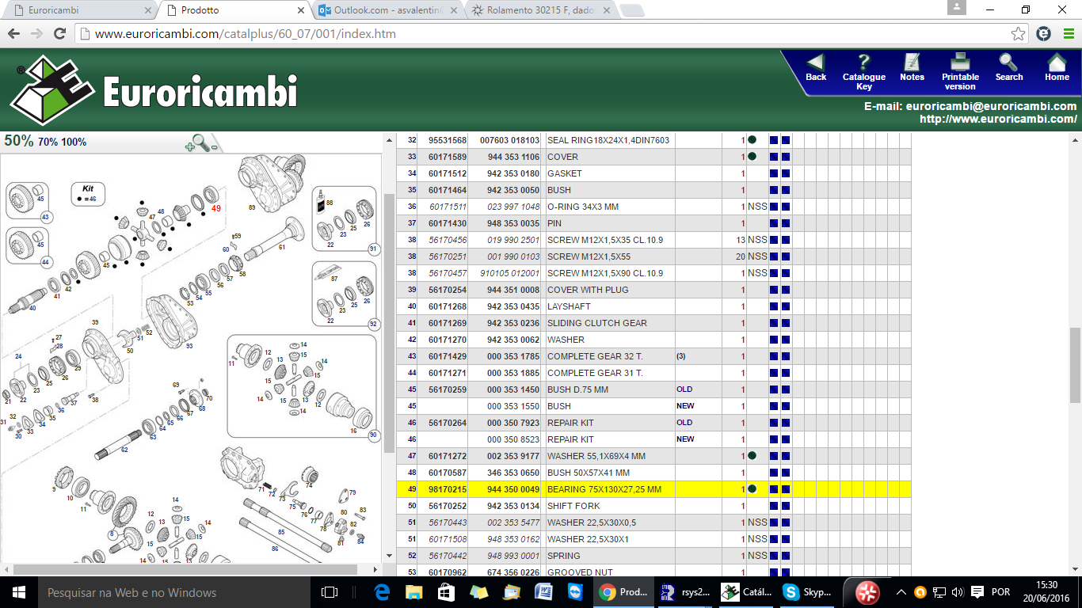
Task: Switch to the Euroricambi browser tab
Action: point(75,10)
